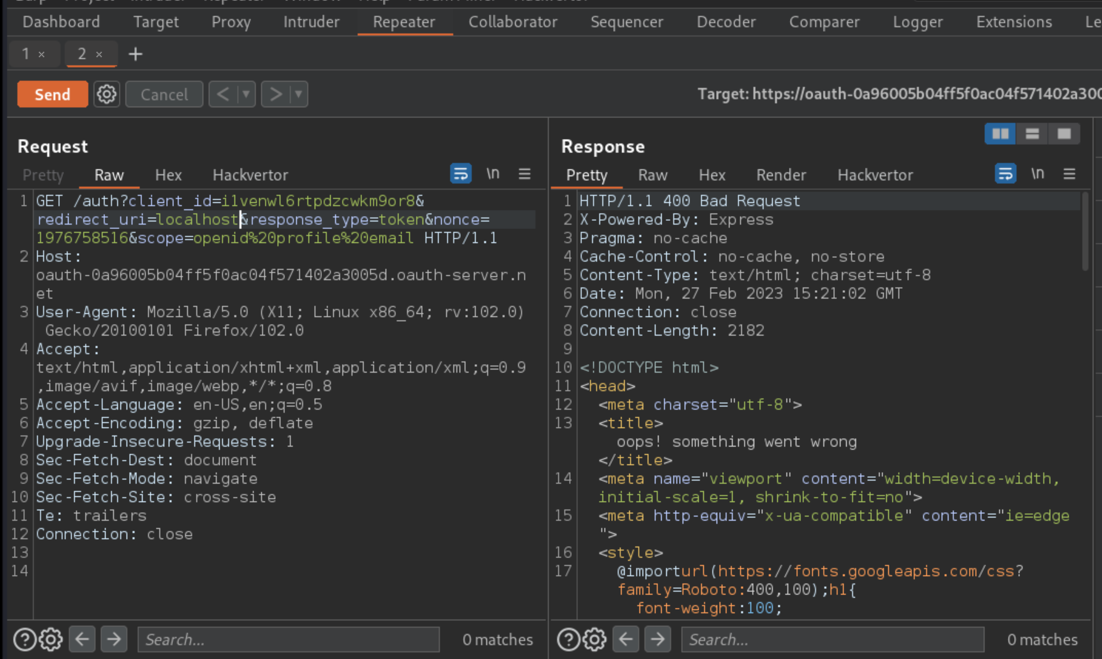
Task: Expand back history dropdown arrow
Action: click(x=246, y=94)
